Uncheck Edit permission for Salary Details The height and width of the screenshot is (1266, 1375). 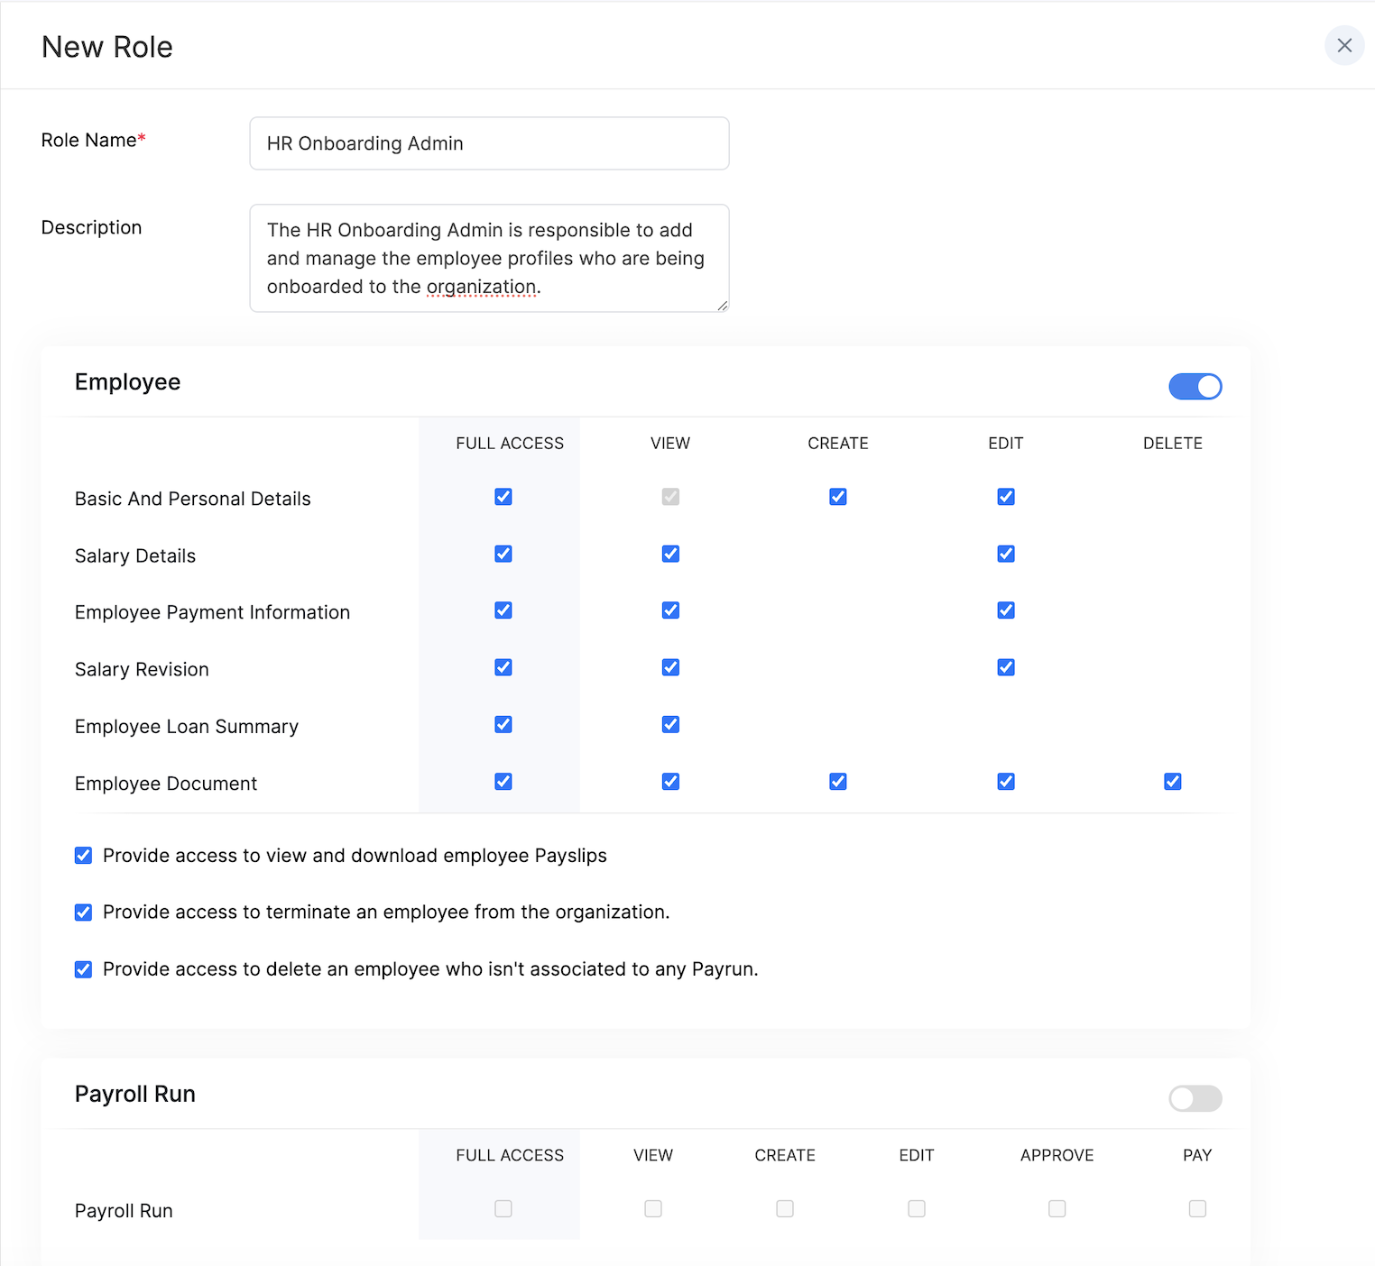pyautogui.click(x=1005, y=554)
